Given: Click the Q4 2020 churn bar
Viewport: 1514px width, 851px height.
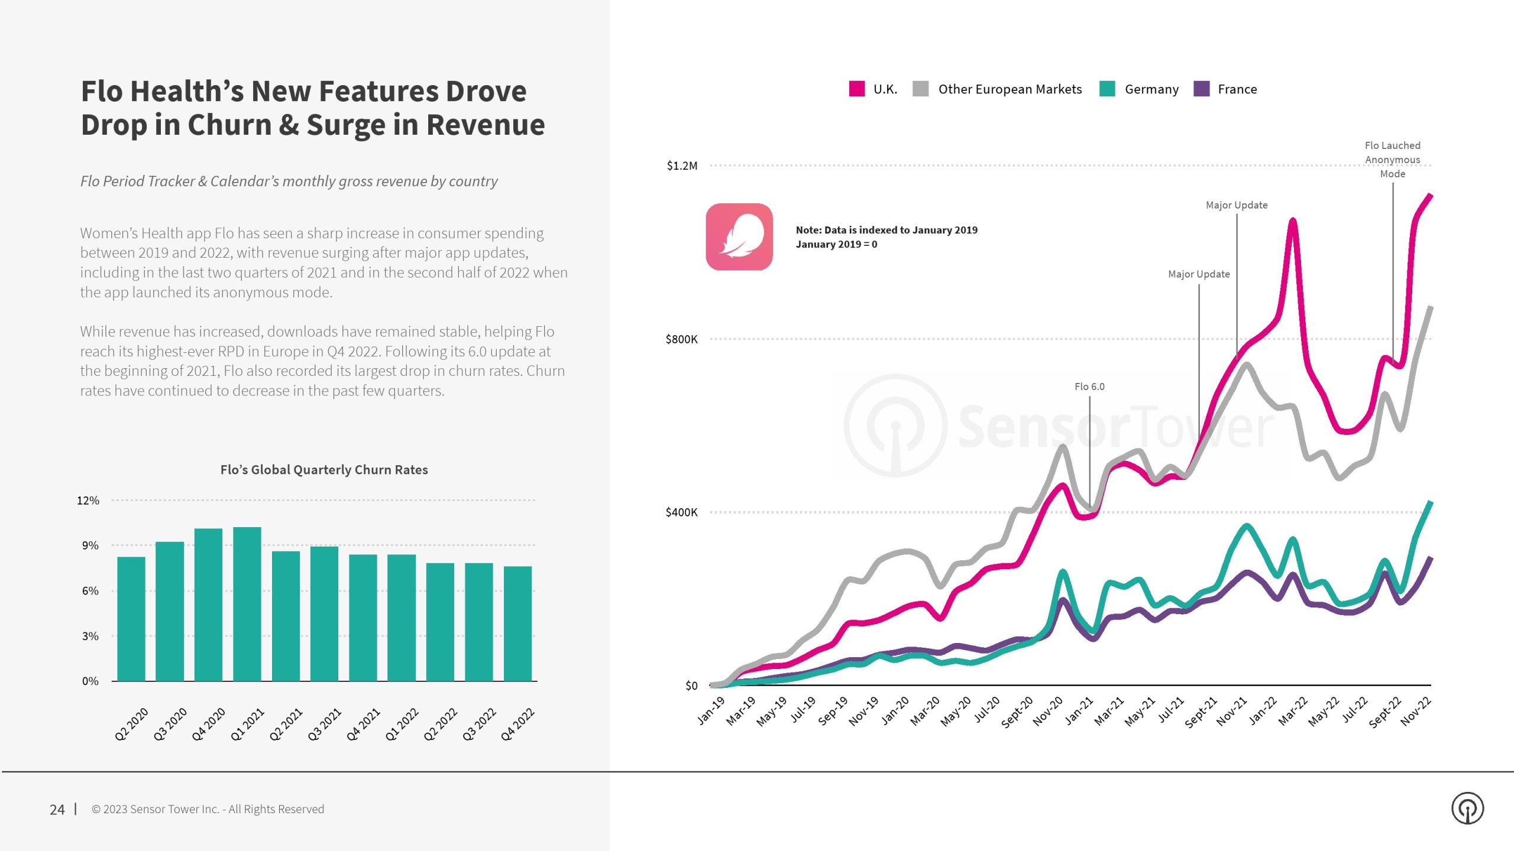Looking at the screenshot, I should point(208,605).
